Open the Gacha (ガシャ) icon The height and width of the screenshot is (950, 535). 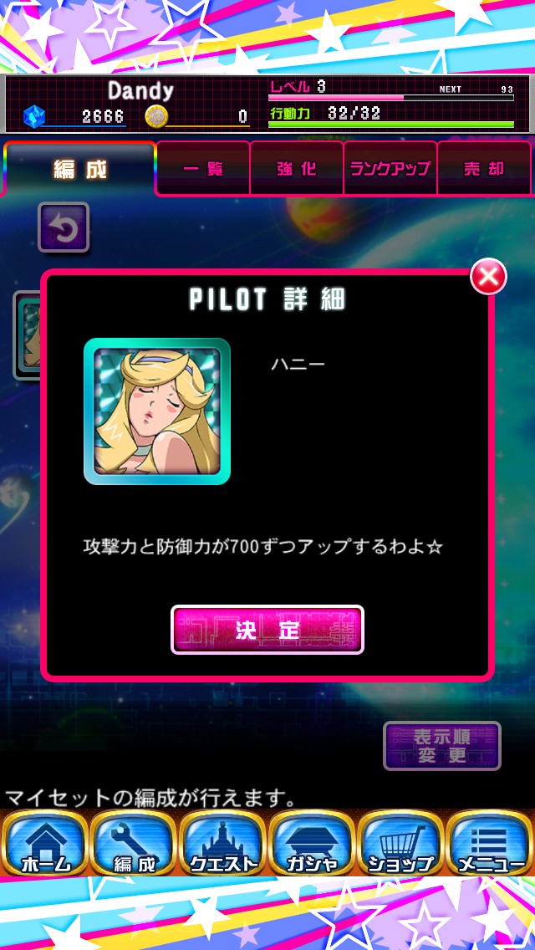coord(312,843)
